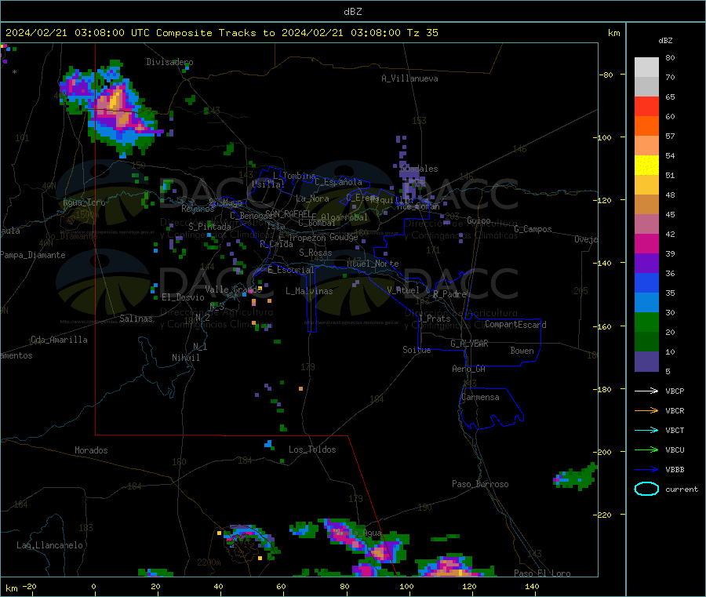Click the purple 39 dBZ color band
This screenshot has width=706, height=597.
coord(646,263)
